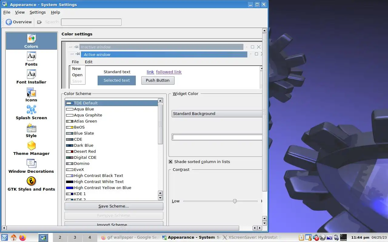Viewport: 388px width, 242px height.
Task: Open GTK Styles and Fonts section
Action: pos(31,184)
